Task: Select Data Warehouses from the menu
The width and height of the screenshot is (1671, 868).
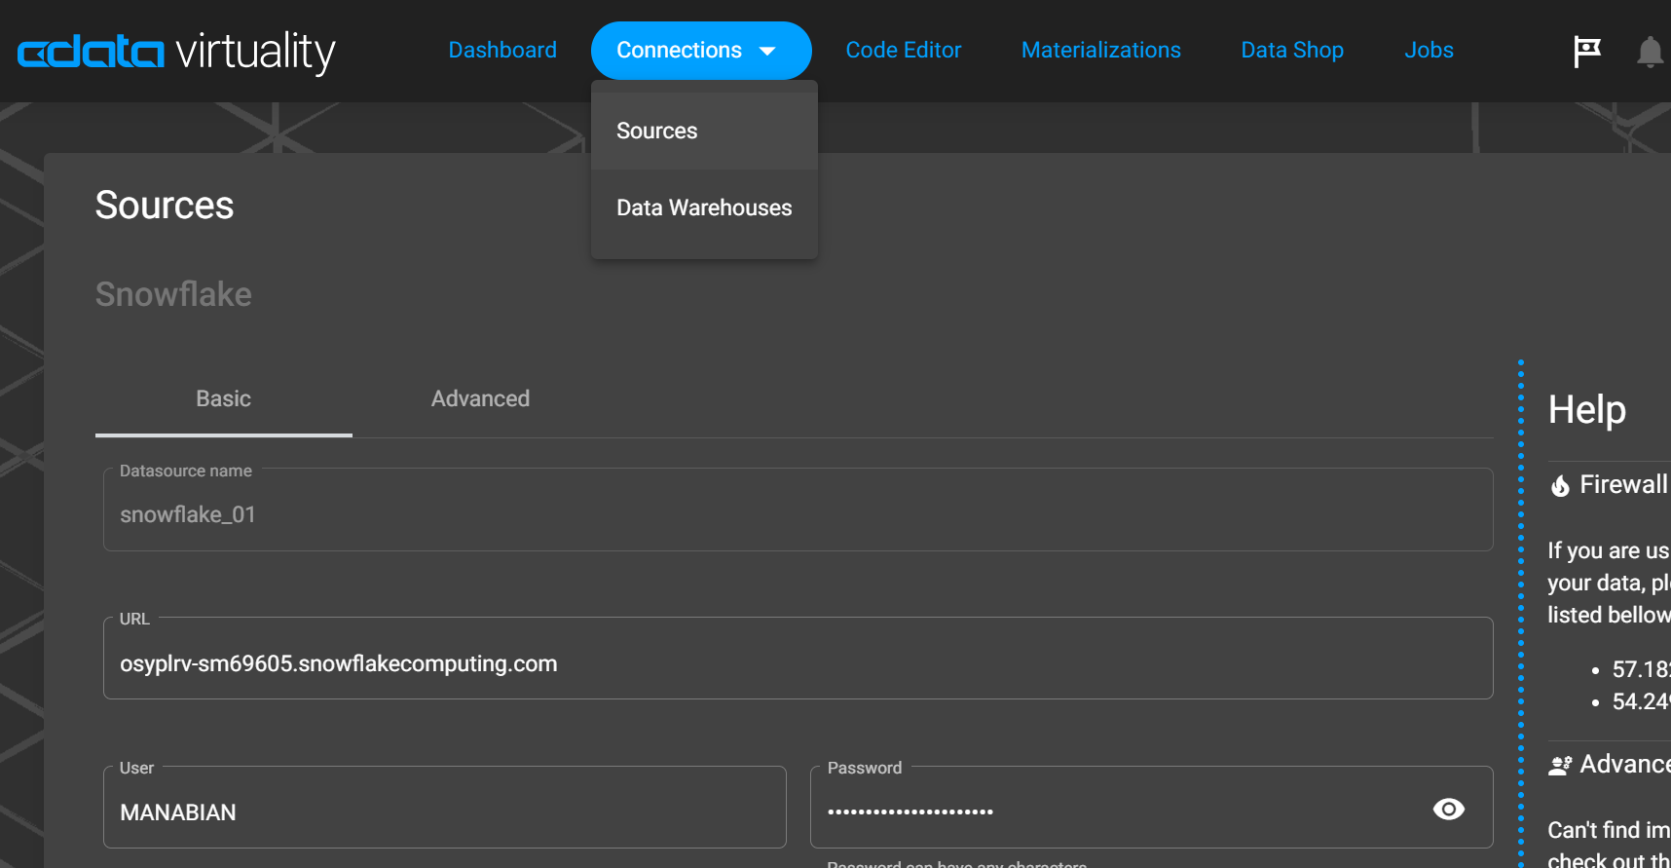Action: point(704,208)
